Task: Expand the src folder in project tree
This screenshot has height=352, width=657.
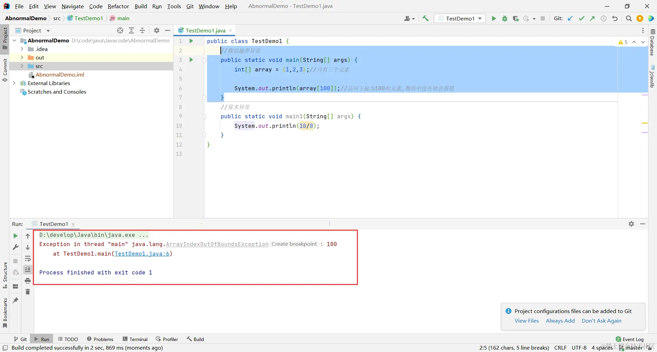Action: tap(22, 66)
